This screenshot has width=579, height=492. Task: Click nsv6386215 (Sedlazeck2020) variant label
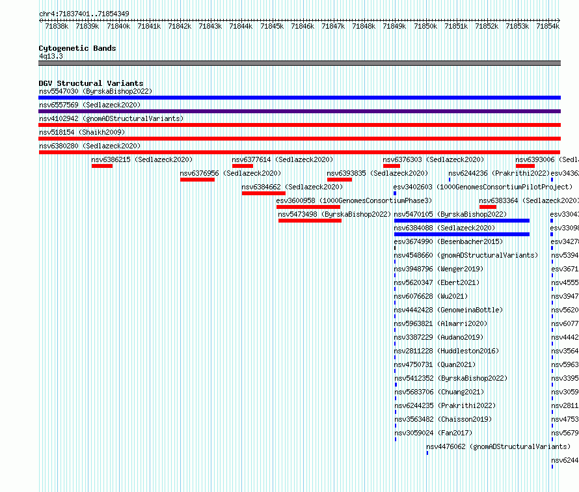142,159
